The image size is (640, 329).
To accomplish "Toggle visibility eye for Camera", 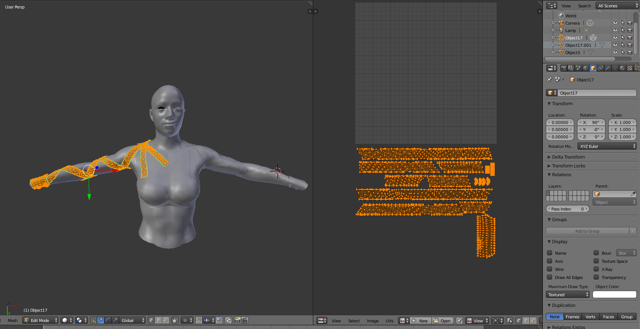I will pyautogui.click(x=615, y=23).
